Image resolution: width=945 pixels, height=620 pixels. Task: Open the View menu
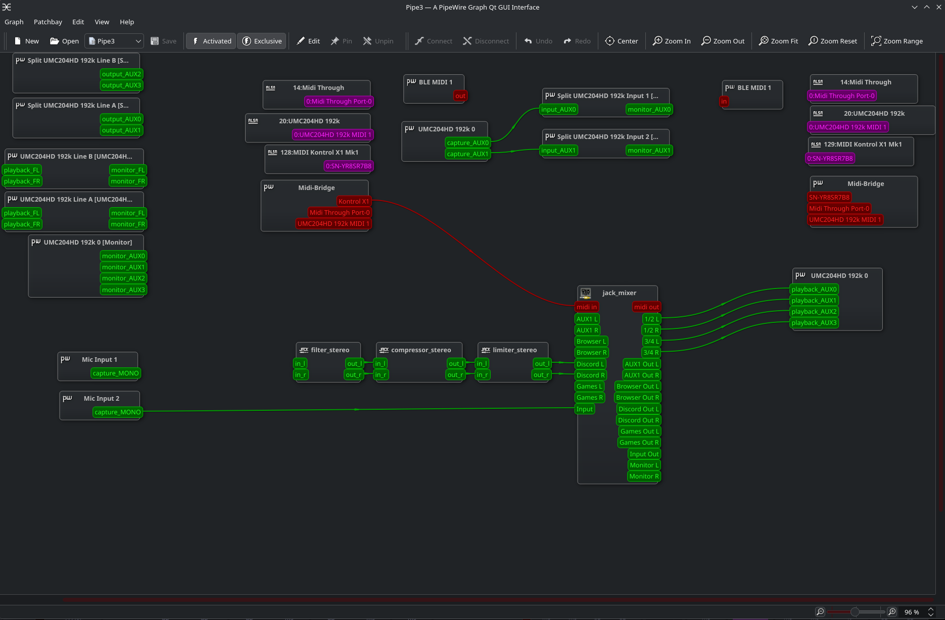coord(102,22)
